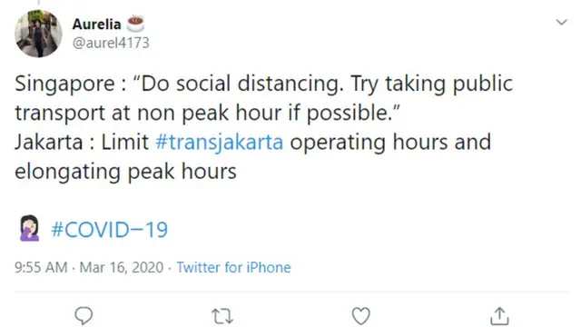
Task: Open the #COVID-19 hashtag link
Action: tap(109, 230)
